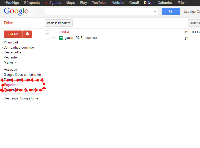Open Calendar in the top bar
200x148 pixels.
pyautogui.click(x=165, y=3)
